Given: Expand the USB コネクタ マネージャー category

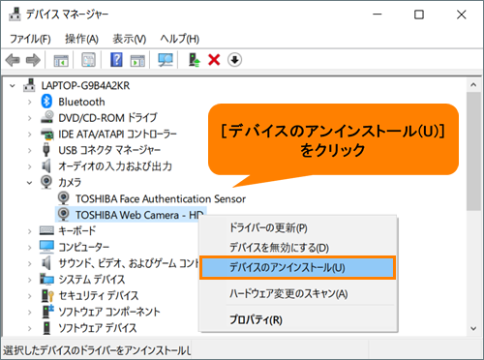Looking at the screenshot, I should tap(30, 150).
